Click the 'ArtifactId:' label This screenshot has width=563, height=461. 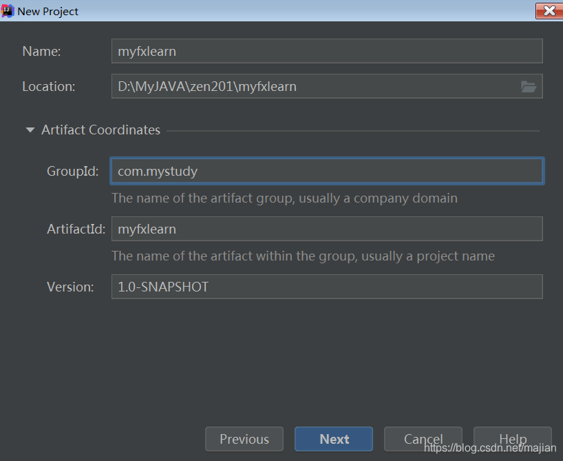pyautogui.click(x=76, y=229)
